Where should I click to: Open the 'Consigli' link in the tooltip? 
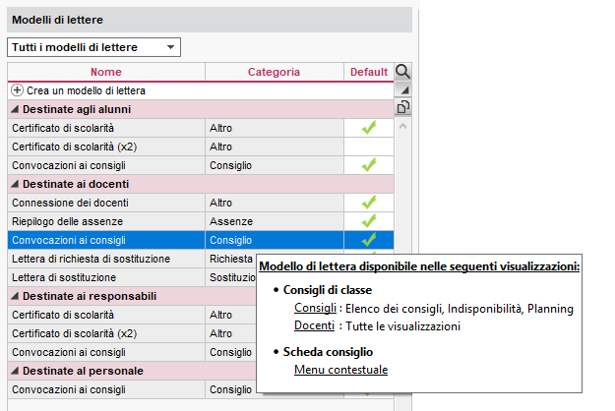click(x=316, y=309)
